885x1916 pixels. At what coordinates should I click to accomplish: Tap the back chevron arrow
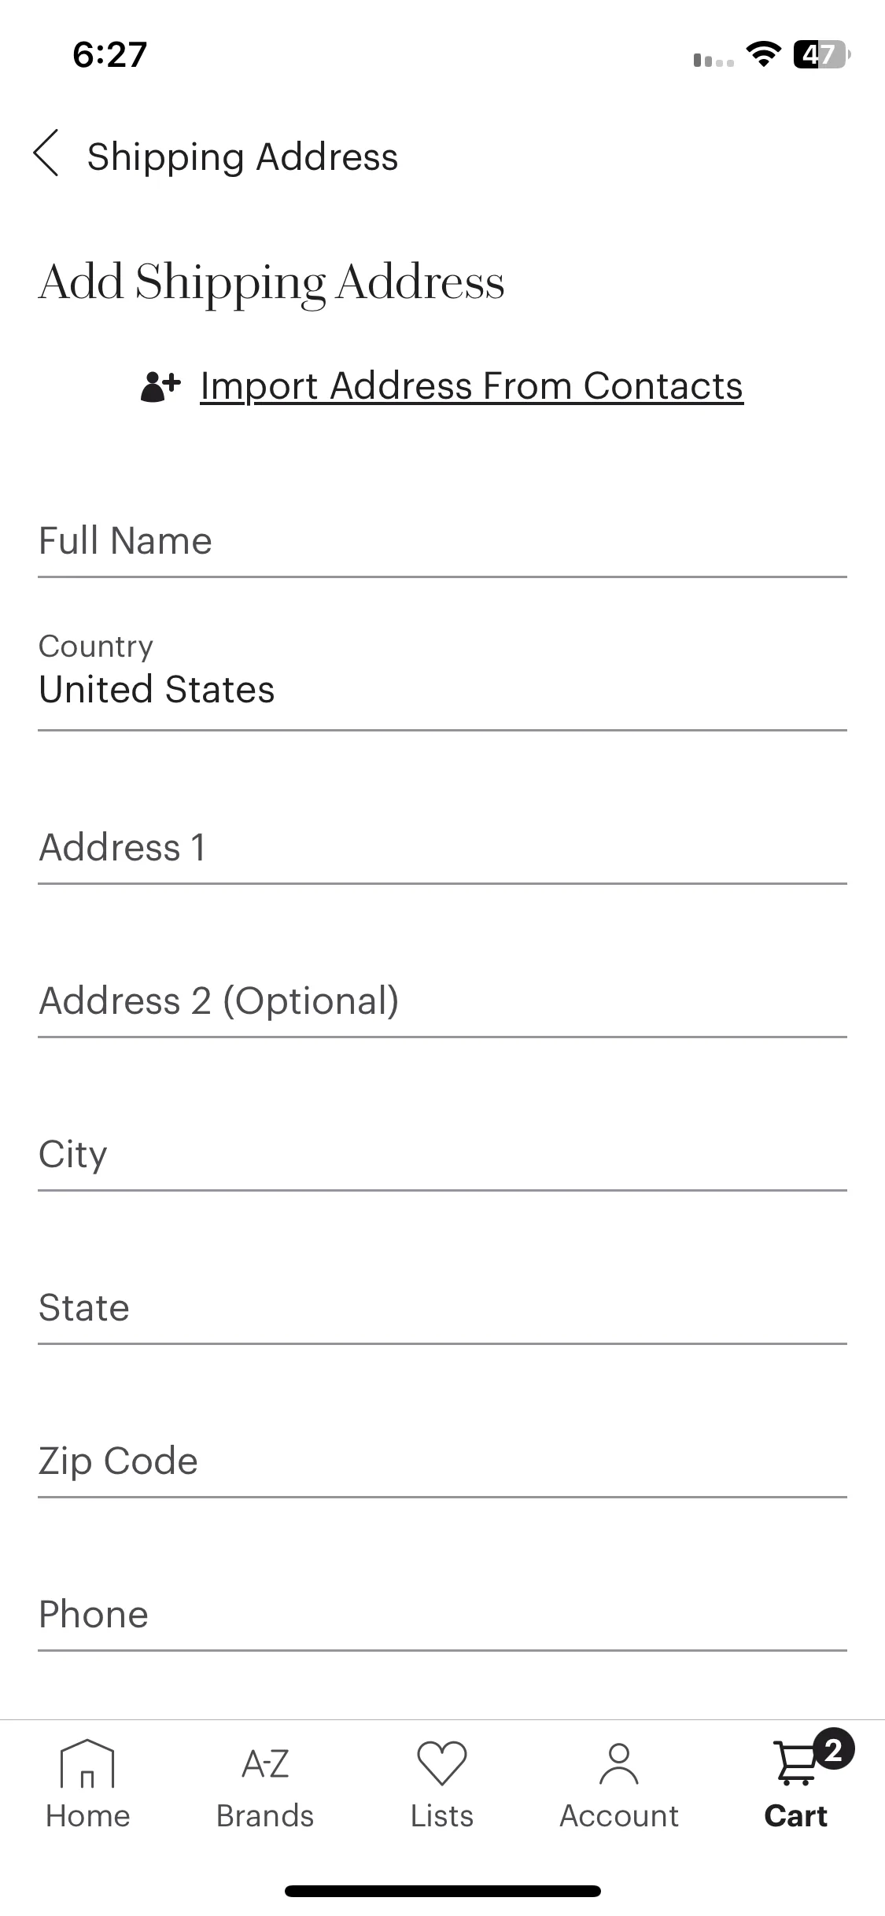click(x=46, y=153)
